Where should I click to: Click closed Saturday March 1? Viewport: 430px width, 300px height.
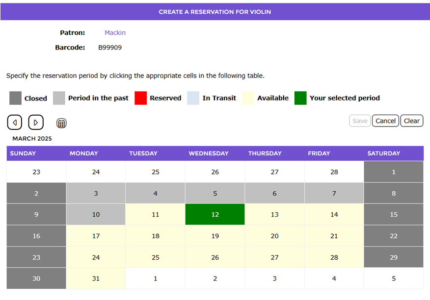click(394, 172)
